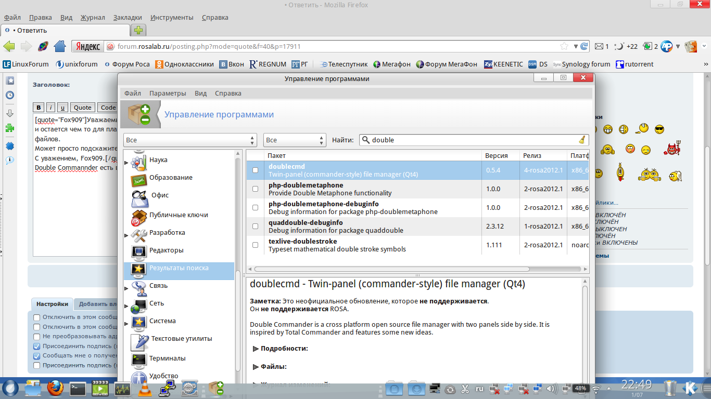Uncheck the 'Сообщать мне о получении' forum checkbox

[x=36, y=356]
